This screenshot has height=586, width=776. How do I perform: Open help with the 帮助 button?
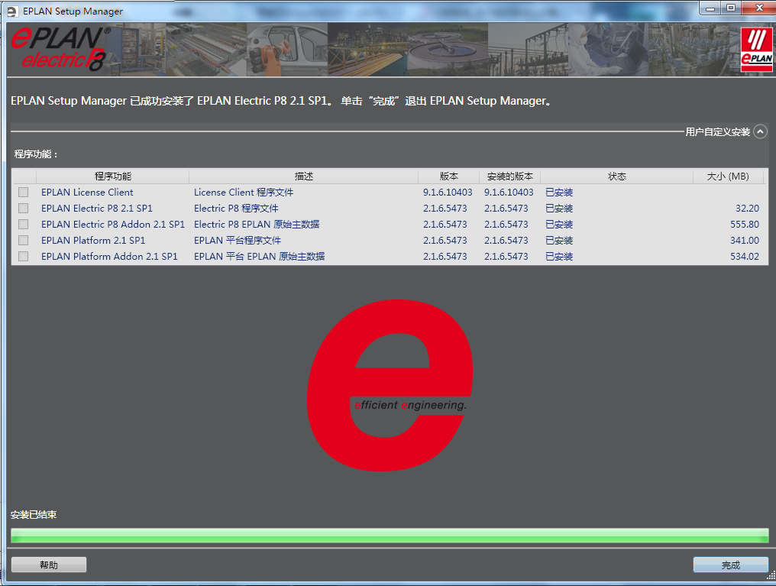point(49,565)
